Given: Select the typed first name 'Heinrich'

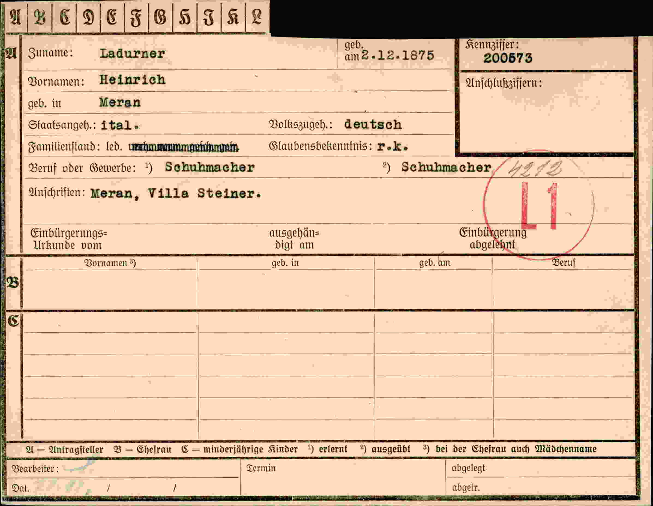Looking at the screenshot, I should click(132, 80).
